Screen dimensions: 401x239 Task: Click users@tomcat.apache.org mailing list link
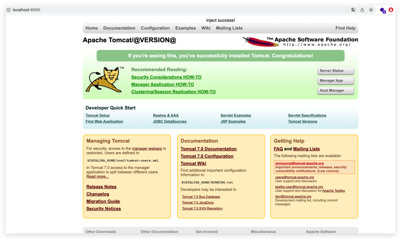(x=294, y=177)
